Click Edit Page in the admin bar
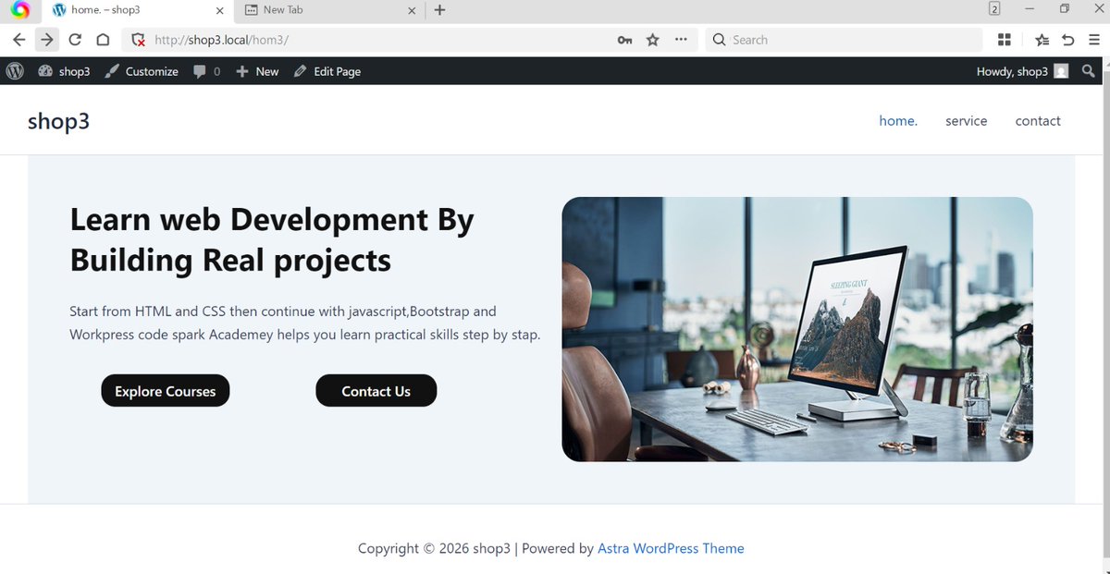Screen dimensions: 1110x574 click(x=327, y=71)
